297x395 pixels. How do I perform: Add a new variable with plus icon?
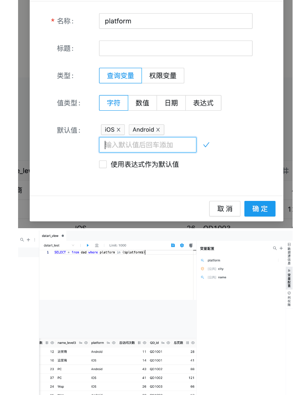point(281,248)
